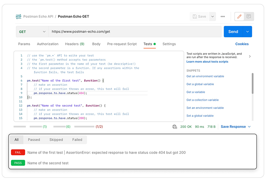Click the request URL input field

click(x=135, y=32)
